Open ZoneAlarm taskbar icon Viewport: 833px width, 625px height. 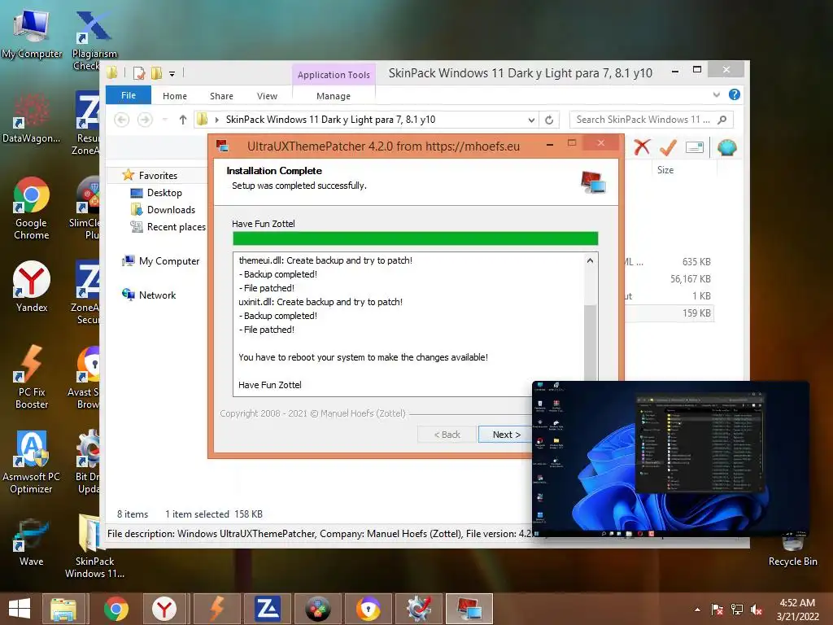[267, 609]
